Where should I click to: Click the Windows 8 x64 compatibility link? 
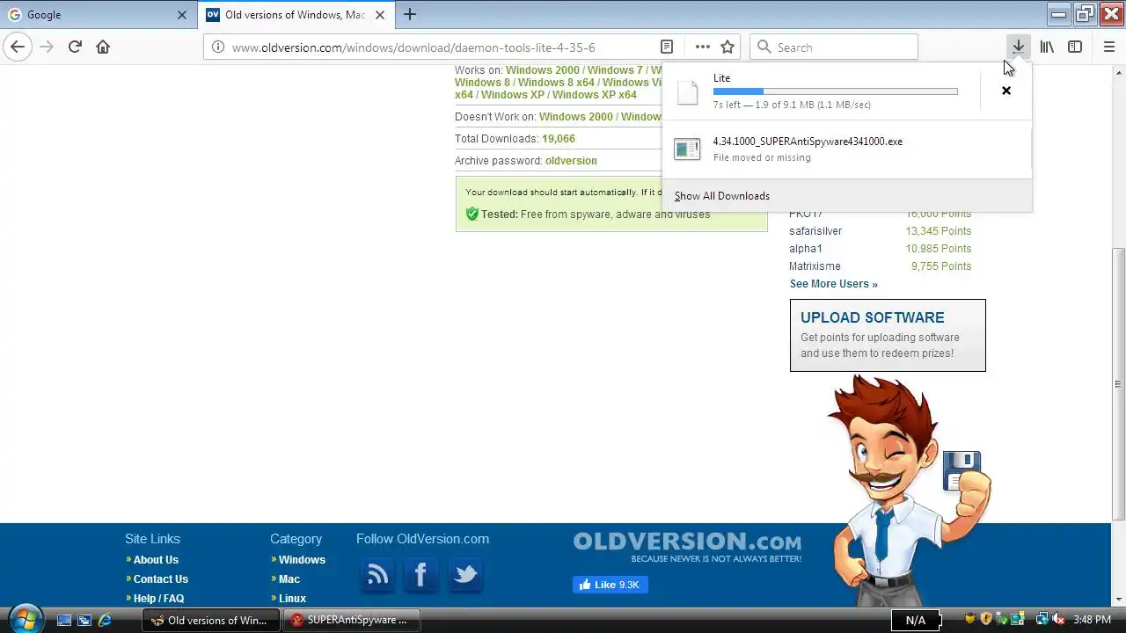click(556, 83)
